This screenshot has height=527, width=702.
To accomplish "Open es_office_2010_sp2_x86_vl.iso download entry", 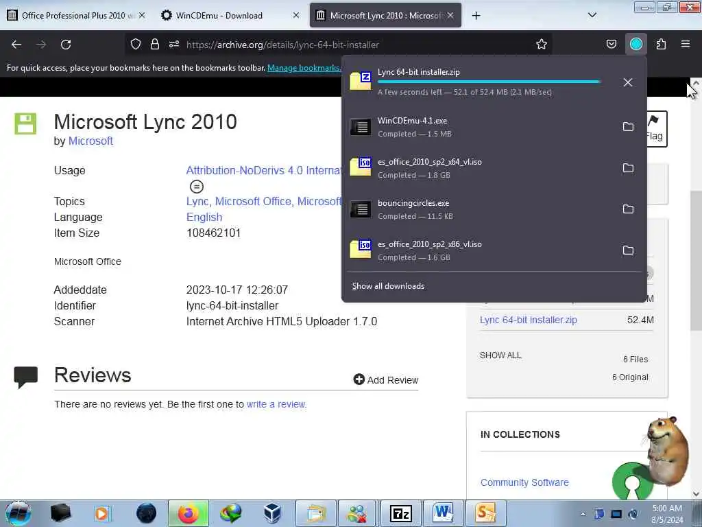I will (x=479, y=250).
